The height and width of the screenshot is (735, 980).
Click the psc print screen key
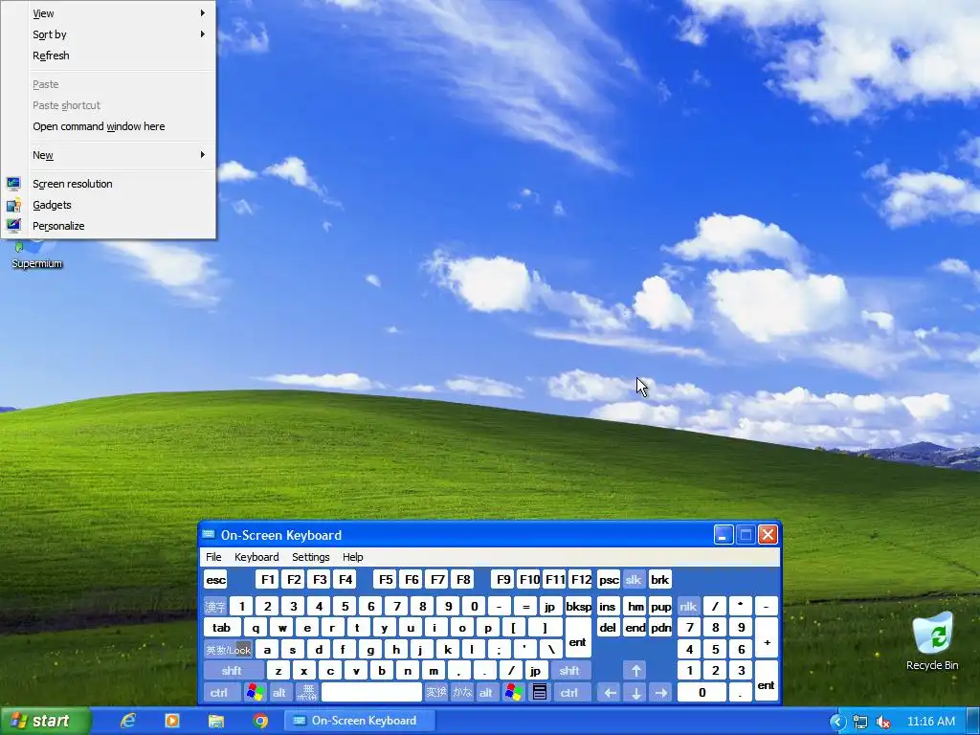tap(609, 580)
